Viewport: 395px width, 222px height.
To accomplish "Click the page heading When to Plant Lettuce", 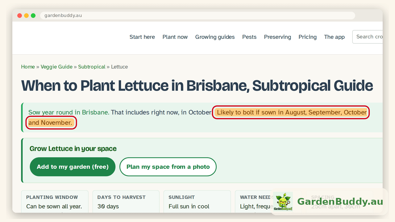I will click(x=197, y=86).
